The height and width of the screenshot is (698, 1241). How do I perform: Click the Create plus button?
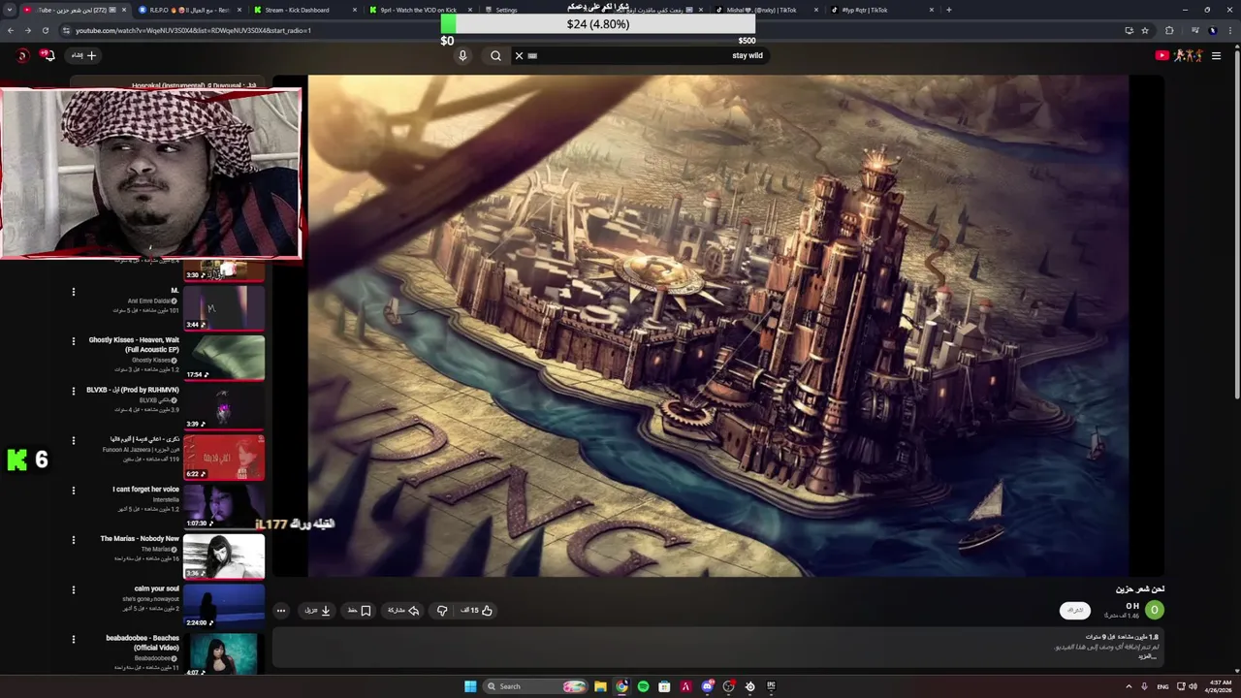tap(84, 55)
